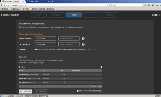Focus the MDM Password field
This screenshot has width=161, height=97.
point(46,38)
